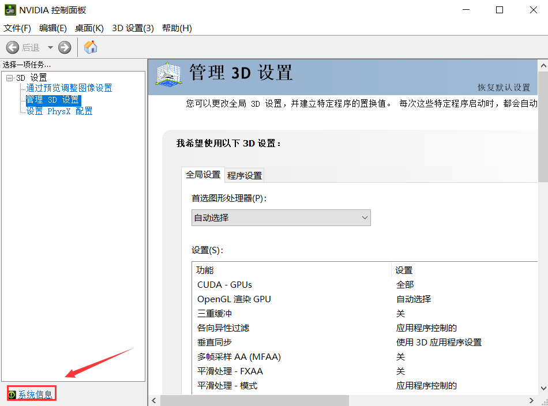The width and height of the screenshot is (548, 406).
Task: Click the 设置 column header
Action: (x=464, y=270)
